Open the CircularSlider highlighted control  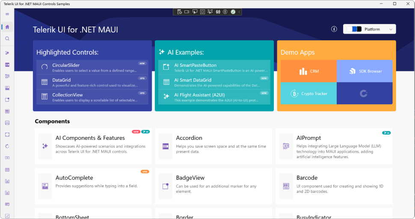pos(92,68)
